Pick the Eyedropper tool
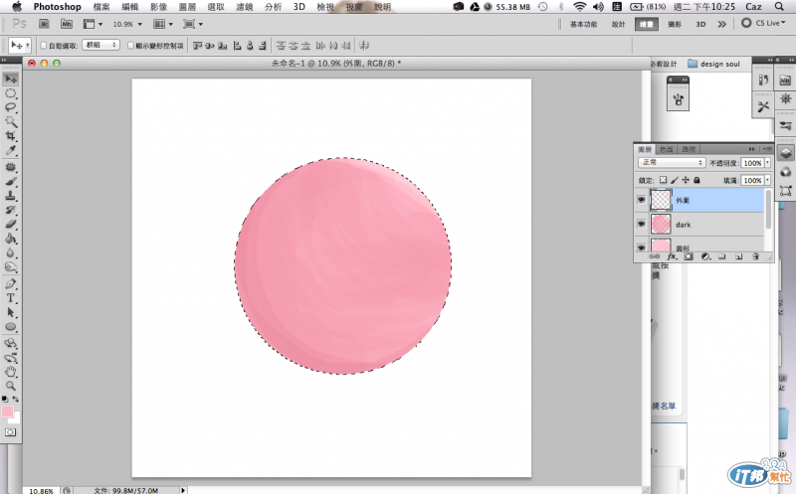The image size is (796, 494). (11, 150)
